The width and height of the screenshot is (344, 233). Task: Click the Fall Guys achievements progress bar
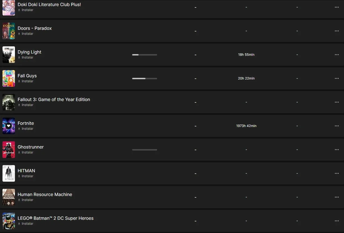pyautogui.click(x=145, y=78)
